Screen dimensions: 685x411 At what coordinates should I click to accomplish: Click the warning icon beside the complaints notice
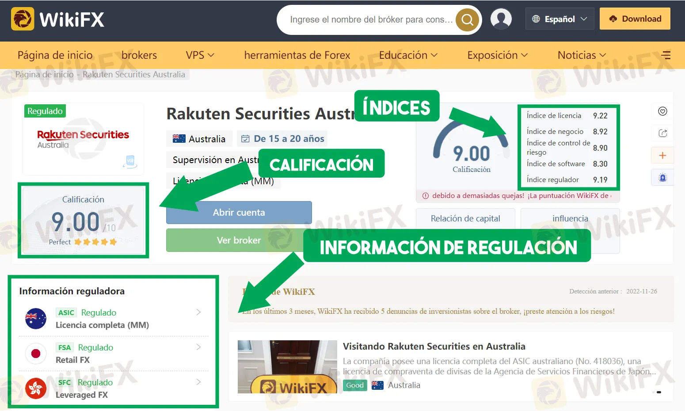426,196
